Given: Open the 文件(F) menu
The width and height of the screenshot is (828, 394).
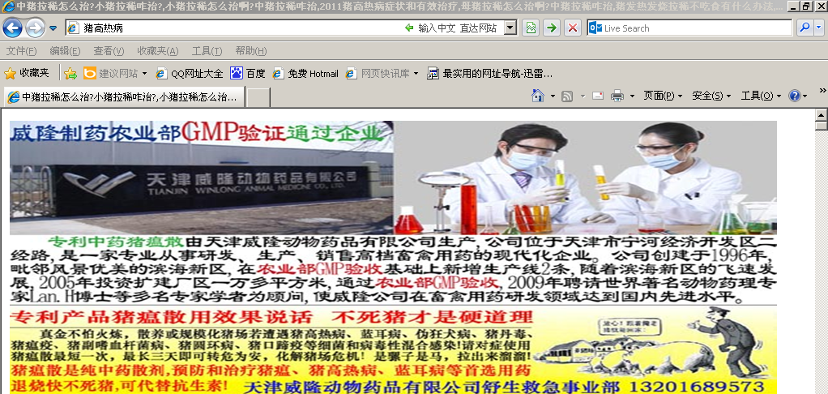Looking at the screenshot, I should click(21, 51).
